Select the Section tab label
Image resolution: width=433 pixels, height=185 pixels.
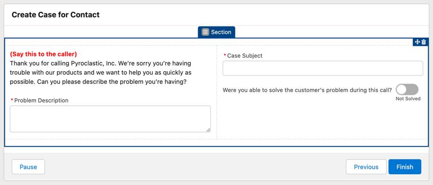pos(221,32)
